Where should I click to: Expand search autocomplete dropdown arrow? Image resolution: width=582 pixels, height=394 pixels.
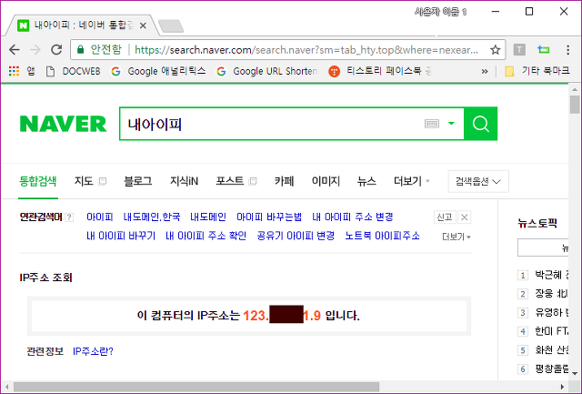tap(451, 124)
